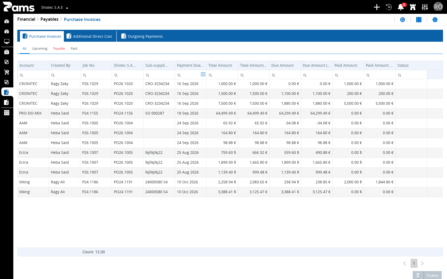Focus the Sub-supplier column search field
This screenshot has width=447, height=279.
(159, 75)
